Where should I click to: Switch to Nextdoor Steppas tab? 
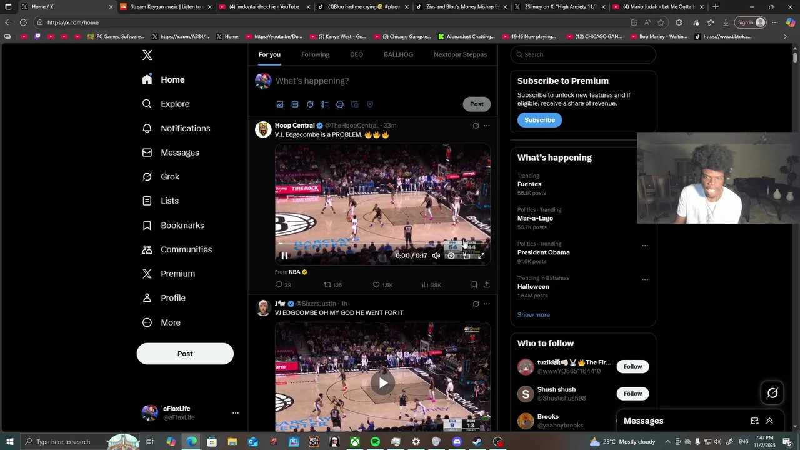point(461,54)
